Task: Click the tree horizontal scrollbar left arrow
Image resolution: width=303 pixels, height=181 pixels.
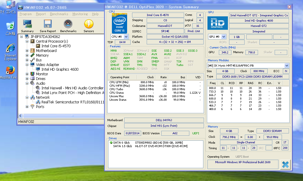Action: pyautogui.click(x=20, y=116)
